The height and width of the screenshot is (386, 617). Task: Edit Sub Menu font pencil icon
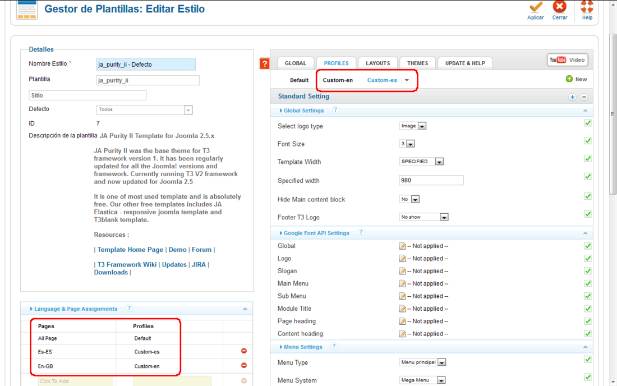[x=402, y=296]
